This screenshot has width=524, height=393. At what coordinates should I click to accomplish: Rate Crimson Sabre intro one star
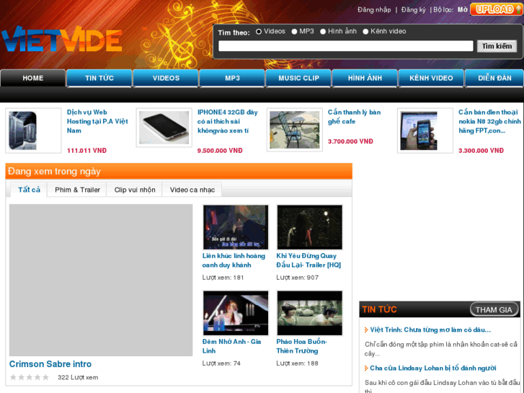click(13, 377)
